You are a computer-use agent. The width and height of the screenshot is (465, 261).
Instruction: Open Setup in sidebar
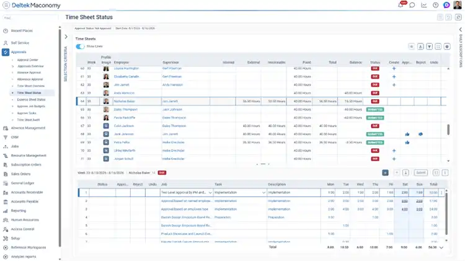pos(15,239)
